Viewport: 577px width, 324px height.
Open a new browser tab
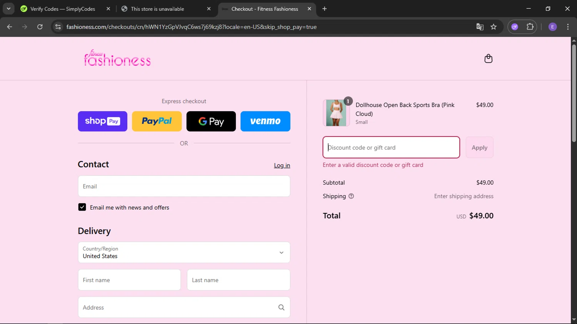tap(324, 9)
